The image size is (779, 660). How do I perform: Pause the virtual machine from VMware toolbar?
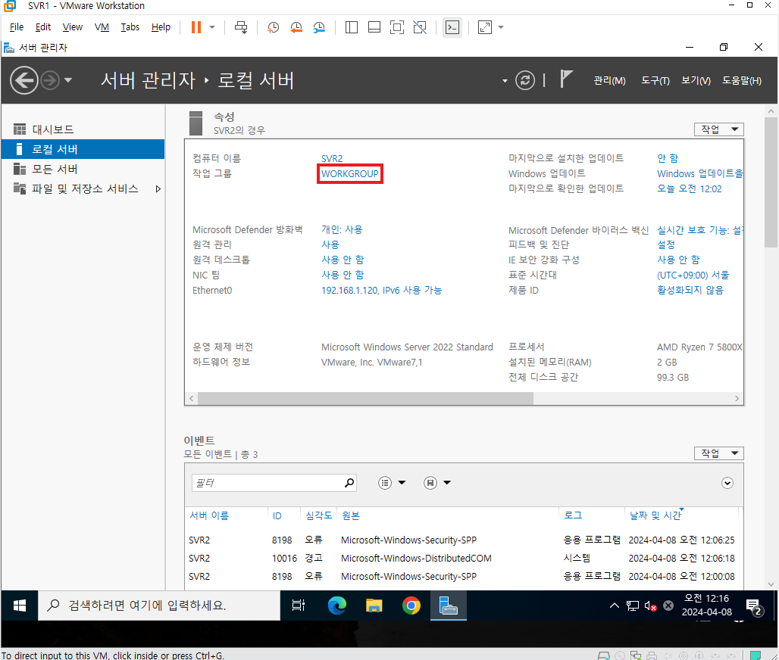click(196, 27)
